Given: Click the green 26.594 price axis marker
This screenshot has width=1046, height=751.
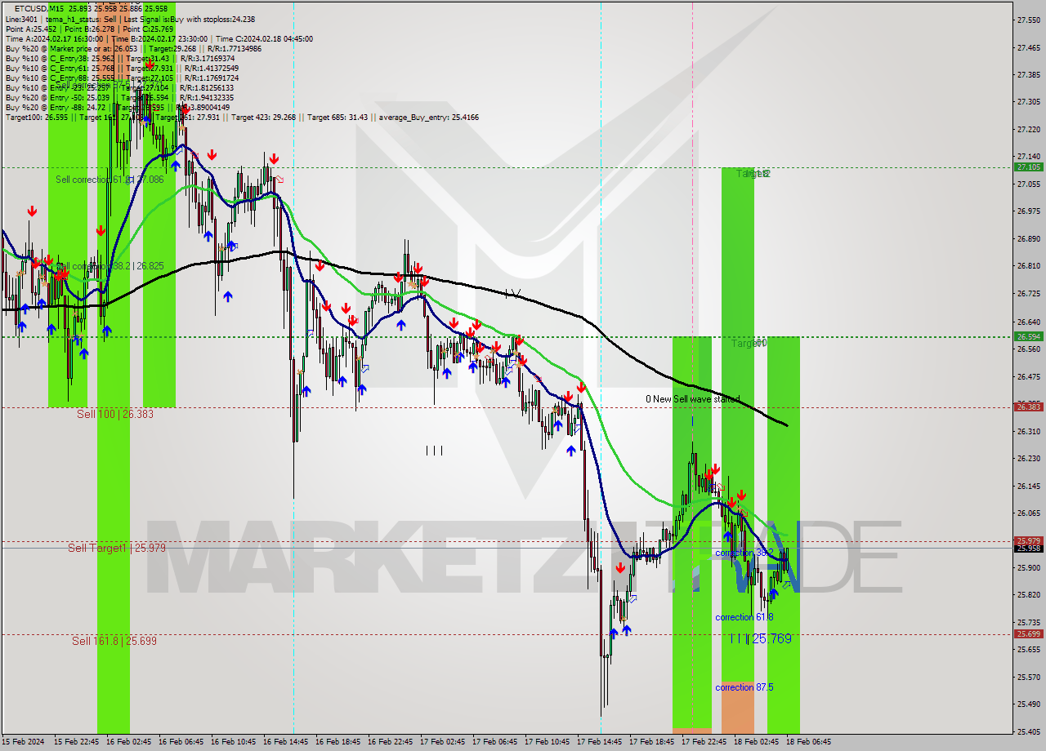Looking at the screenshot, I should (1028, 336).
